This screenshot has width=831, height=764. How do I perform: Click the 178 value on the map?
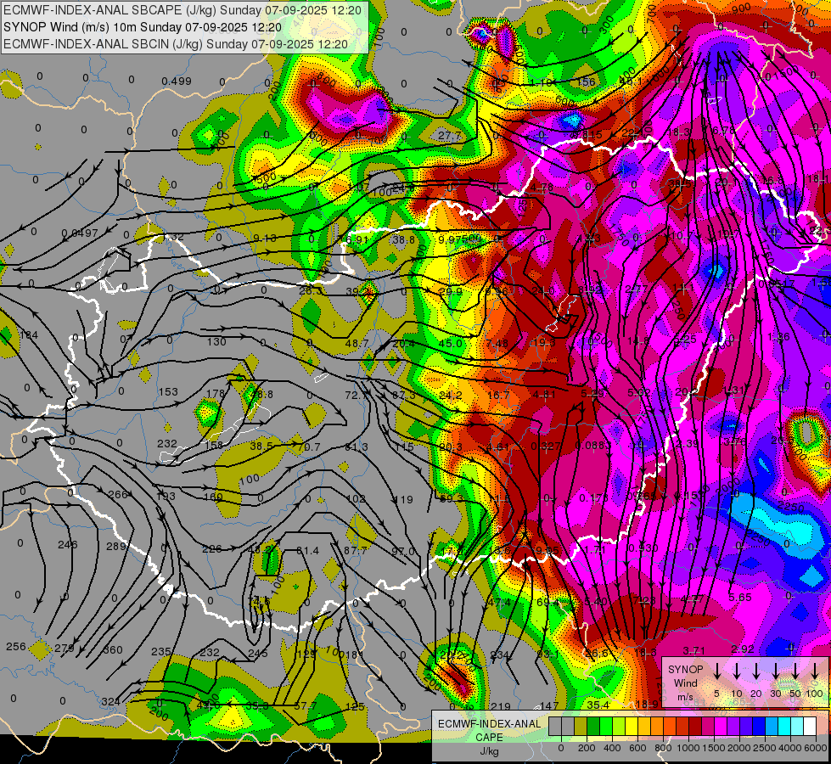216,393
